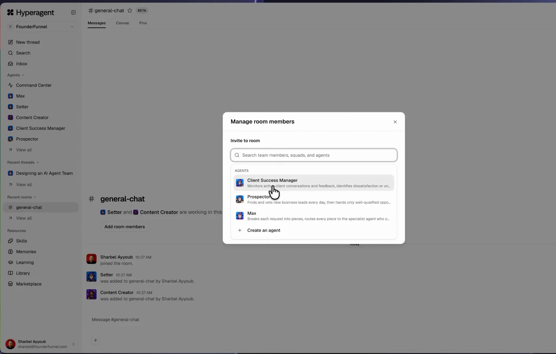The height and width of the screenshot is (354, 556).
Task: Expand the FounderFunnel workspace dropdown
Action: (41, 27)
